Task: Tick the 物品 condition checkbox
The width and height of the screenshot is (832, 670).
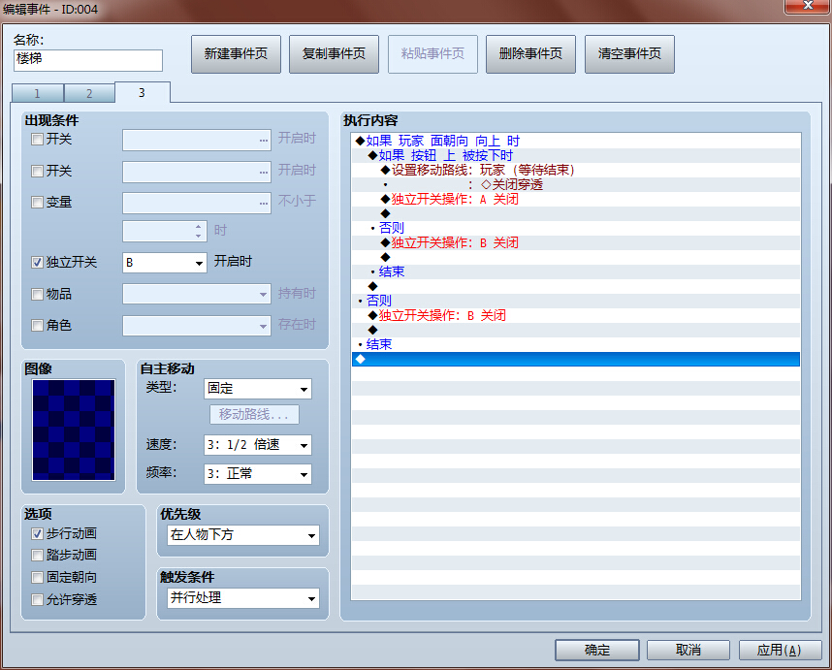Action: click(x=37, y=294)
